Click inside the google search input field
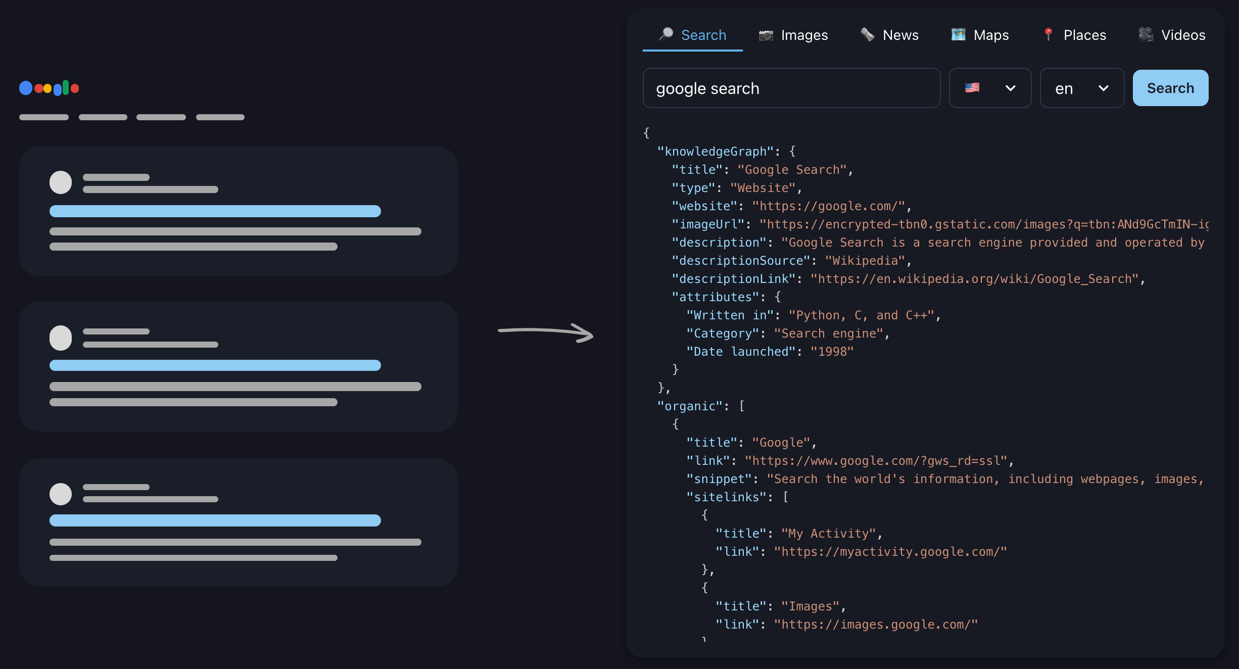 (791, 88)
